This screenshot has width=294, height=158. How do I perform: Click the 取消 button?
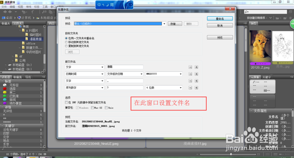coord(220,26)
